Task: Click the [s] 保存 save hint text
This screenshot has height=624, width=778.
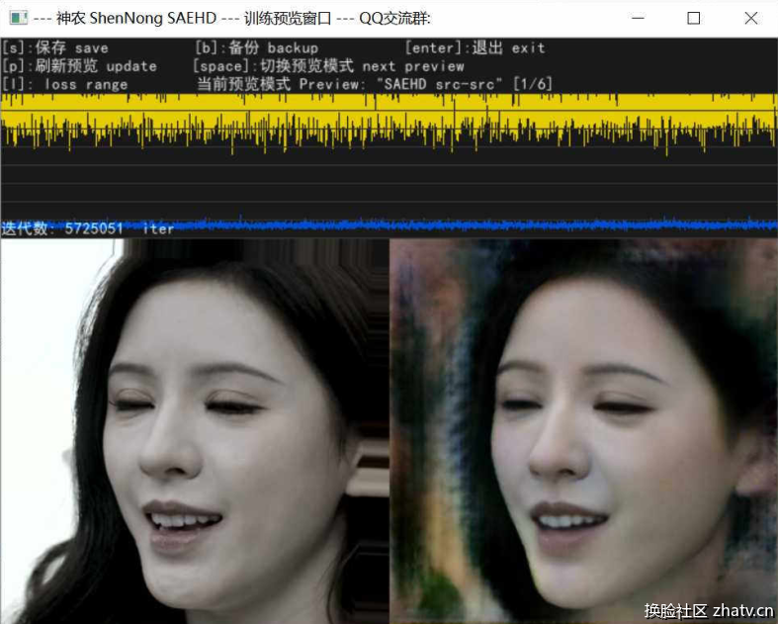Action: (55, 48)
